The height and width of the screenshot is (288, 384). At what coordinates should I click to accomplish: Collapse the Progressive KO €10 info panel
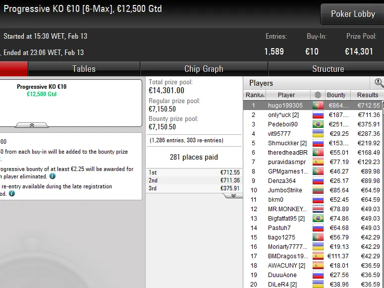(x=32, y=125)
